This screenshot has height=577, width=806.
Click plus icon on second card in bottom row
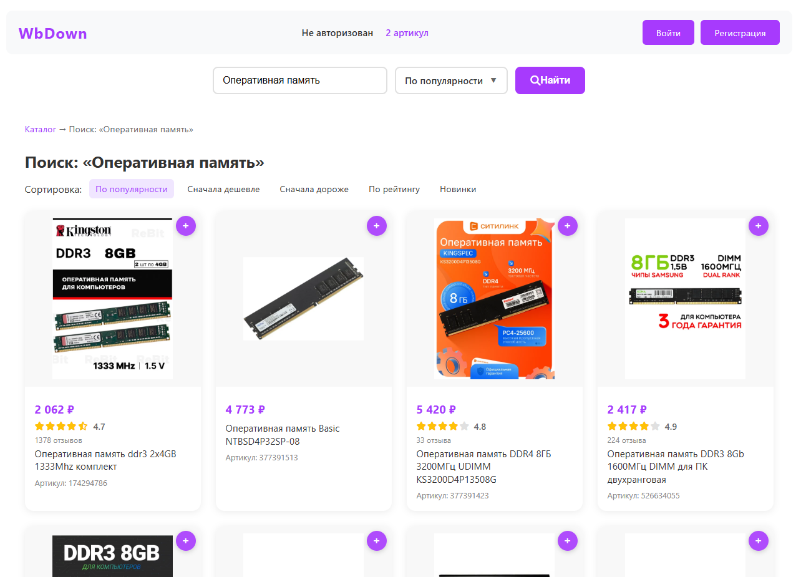click(x=377, y=541)
